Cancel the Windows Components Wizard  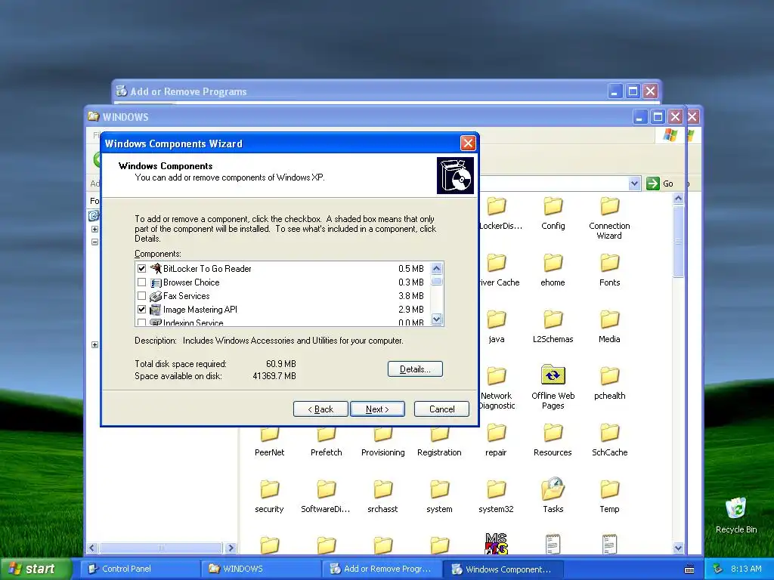point(441,409)
